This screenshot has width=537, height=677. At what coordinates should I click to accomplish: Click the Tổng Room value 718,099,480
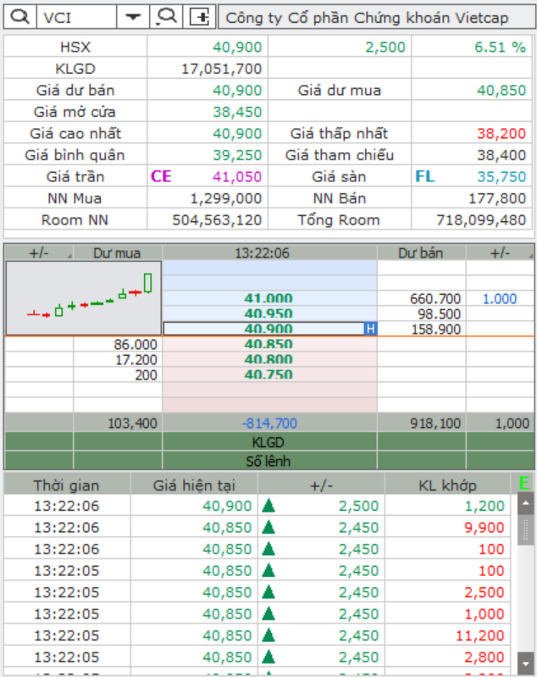pos(481,219)
